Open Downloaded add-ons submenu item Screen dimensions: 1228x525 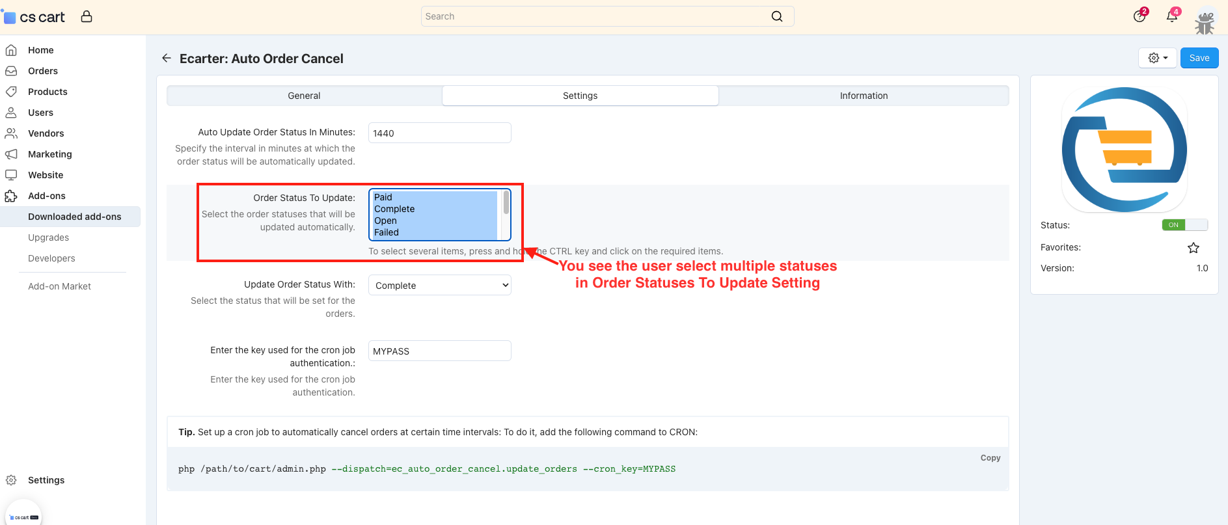pyautogui.click(x=70, y=217)
